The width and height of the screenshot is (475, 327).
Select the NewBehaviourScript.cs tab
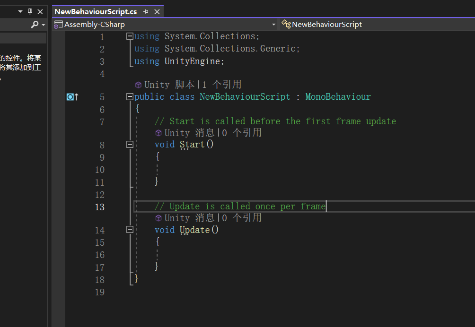tap(96, 12)
